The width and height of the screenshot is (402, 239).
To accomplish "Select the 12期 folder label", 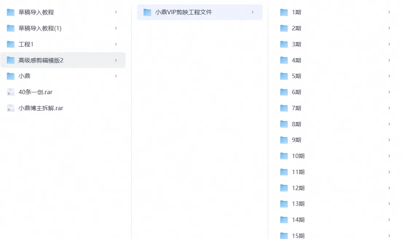I will click(298, 188).
